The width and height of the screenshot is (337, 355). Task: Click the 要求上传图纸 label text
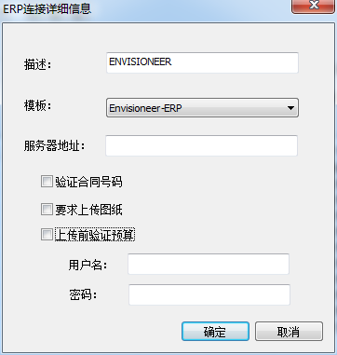click(x=88, y=210)
